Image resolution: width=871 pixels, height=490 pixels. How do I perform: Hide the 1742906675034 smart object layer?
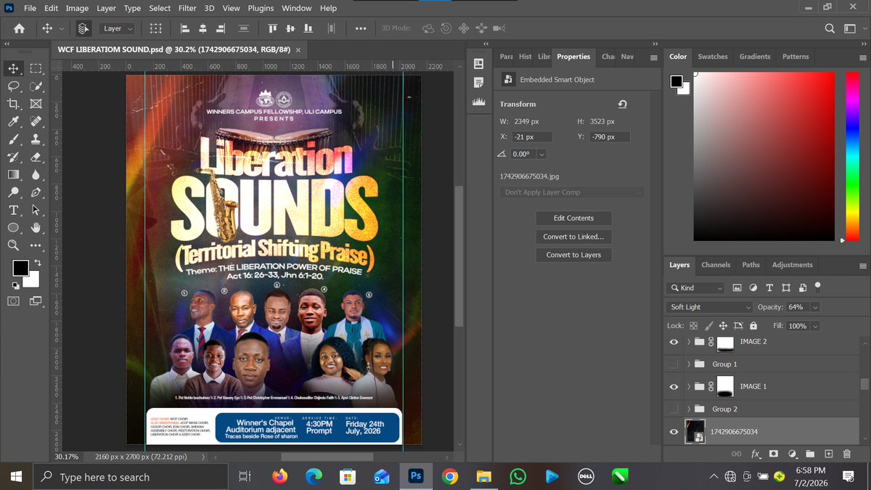tap(674, 432)
